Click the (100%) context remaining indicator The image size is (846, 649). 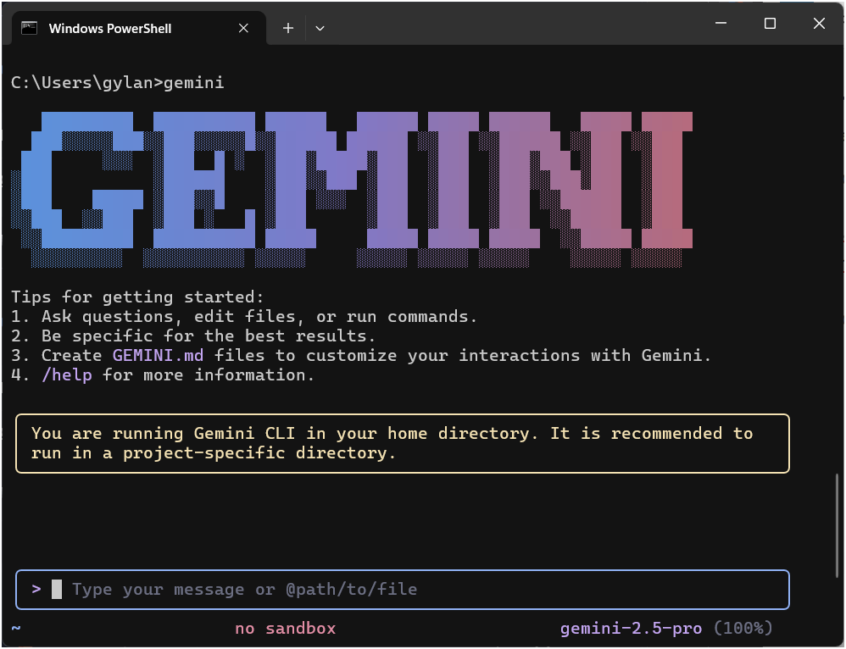tap(743, 629)
